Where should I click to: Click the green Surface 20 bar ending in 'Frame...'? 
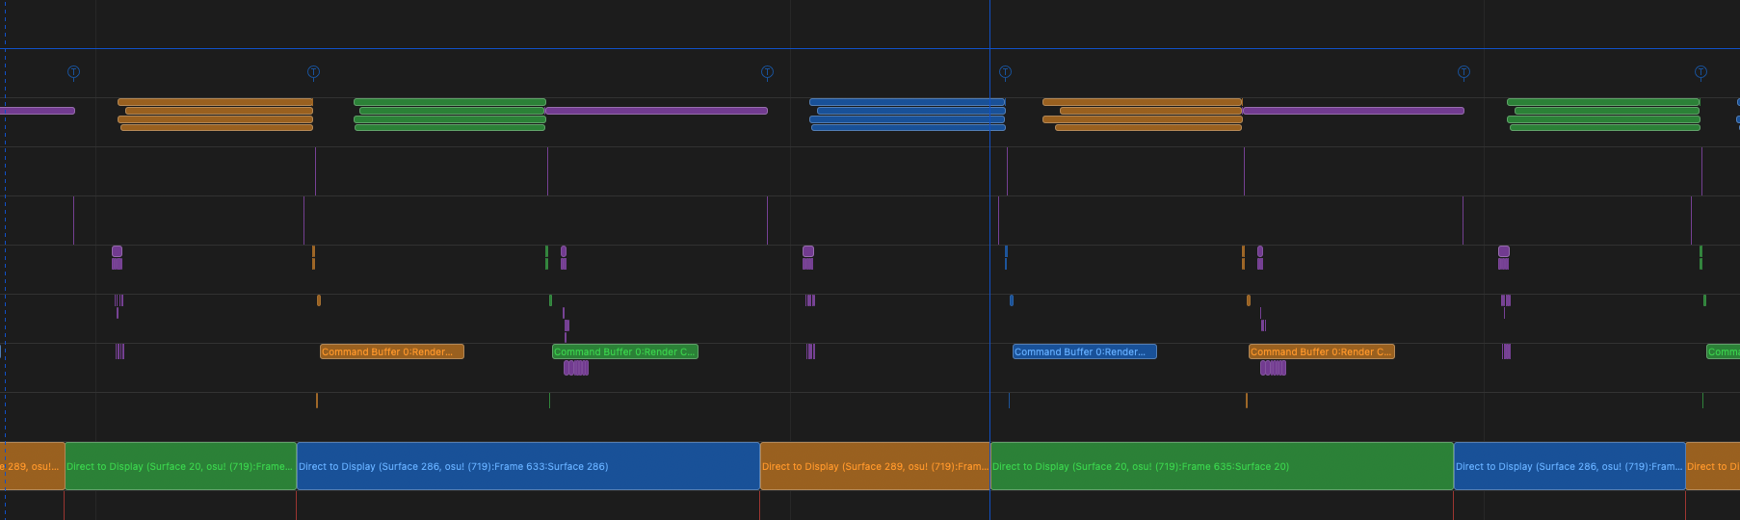[180, 466]
